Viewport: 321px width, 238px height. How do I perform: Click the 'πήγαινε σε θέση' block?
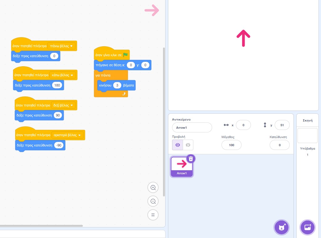pos(110,65)
